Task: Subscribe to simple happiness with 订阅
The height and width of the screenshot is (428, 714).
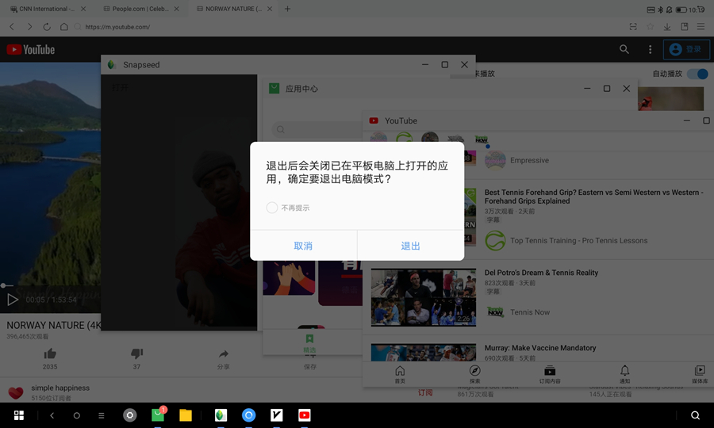Action: [x=425, y=392]
